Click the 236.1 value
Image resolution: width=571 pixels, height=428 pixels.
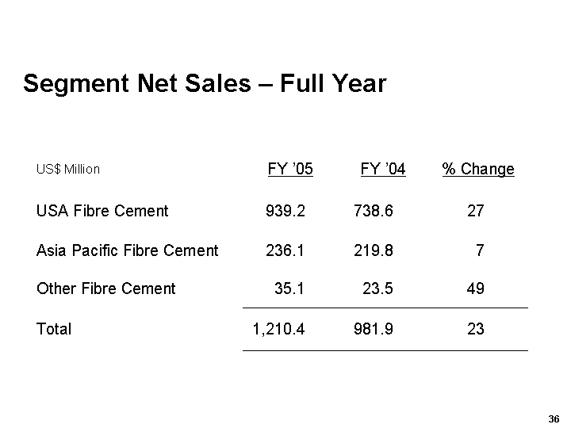pos(285,250)
